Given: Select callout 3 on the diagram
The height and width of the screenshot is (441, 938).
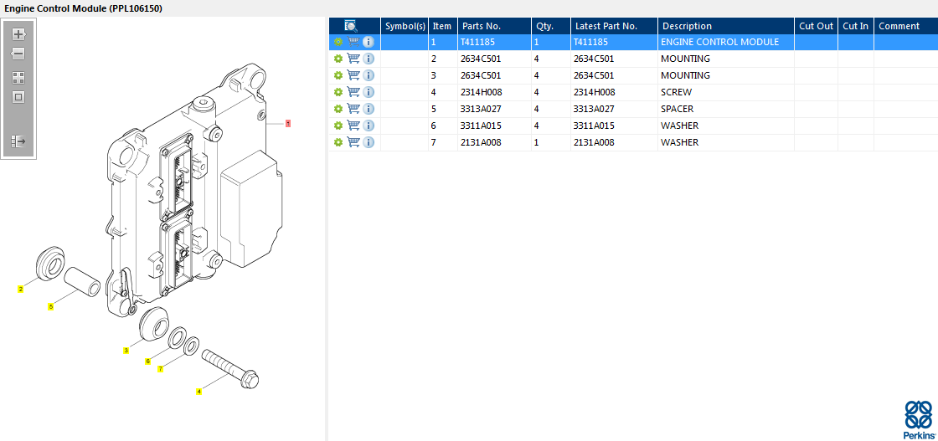Looking at the screenshot, I should 126,350.
